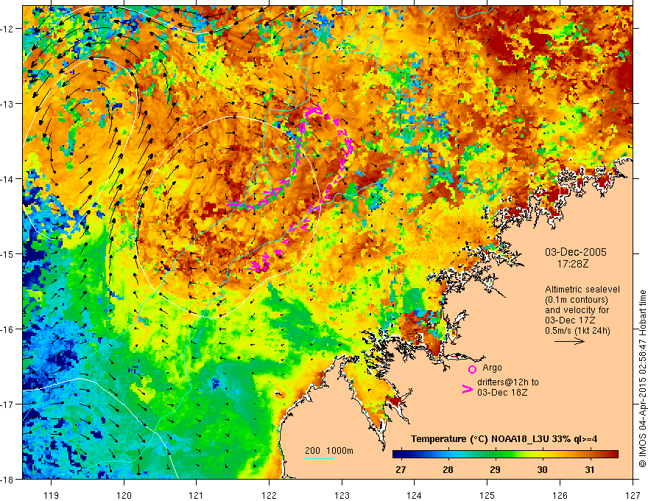Click the dark red end of the temperature colorbar
This screenshot has width=648, height=501.
click(x=613, y=455)
